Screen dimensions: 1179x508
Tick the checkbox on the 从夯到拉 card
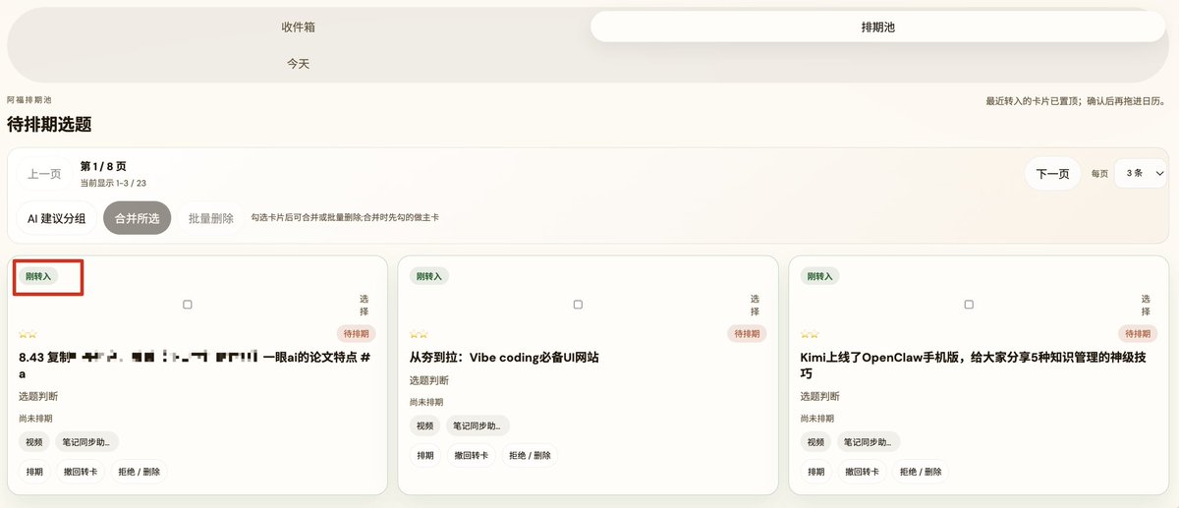(578, 305)
